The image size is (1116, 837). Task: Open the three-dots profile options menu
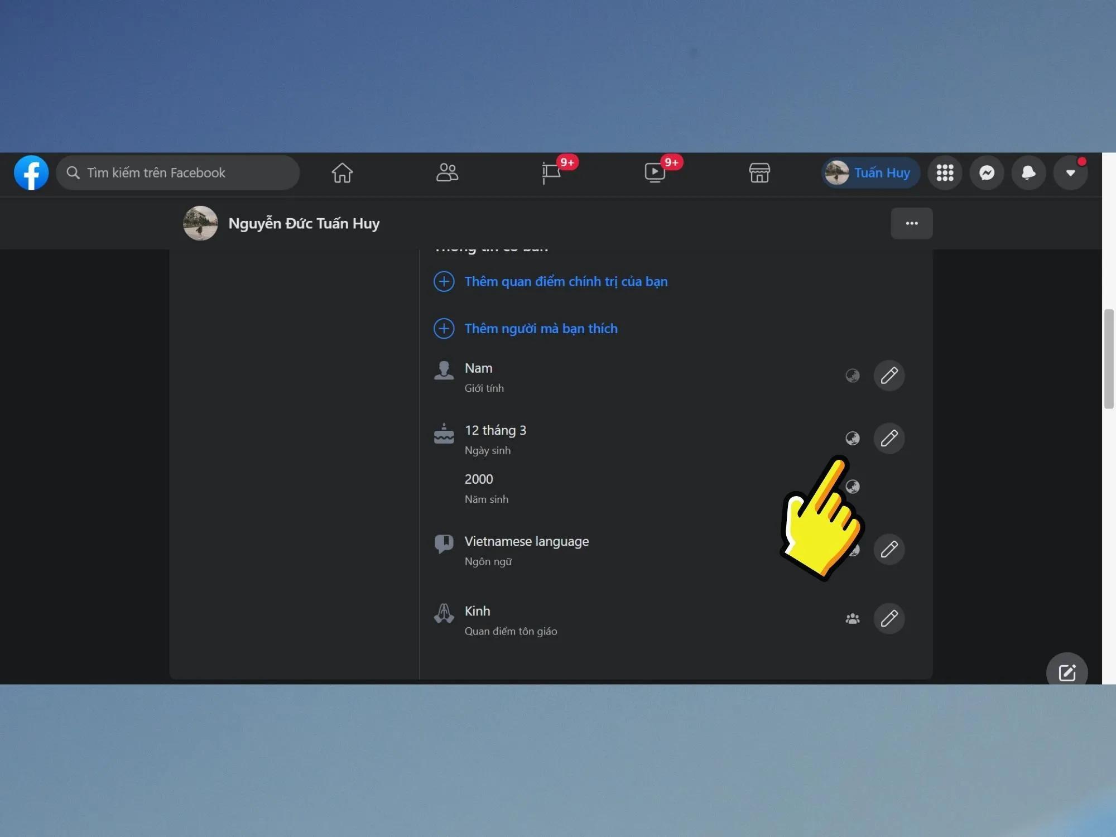click(911, 223)
